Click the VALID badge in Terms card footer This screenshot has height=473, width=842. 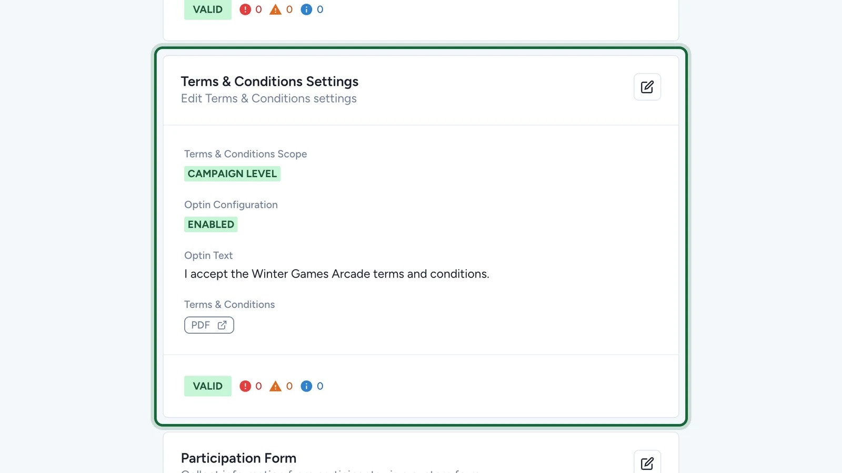tap(208, 386)
